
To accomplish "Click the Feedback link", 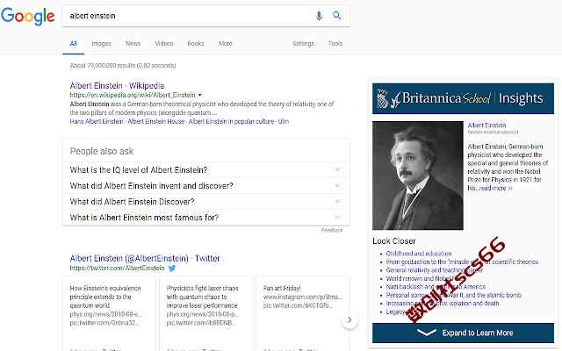I will click(x=332, y=230).
